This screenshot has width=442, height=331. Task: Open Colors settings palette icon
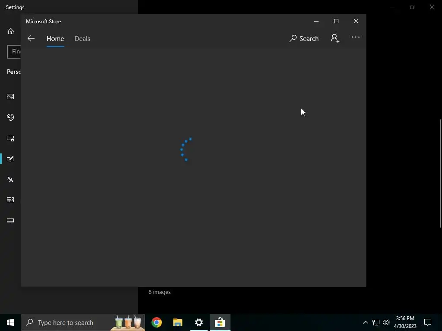pyautogui.click(x=10, y=117)
